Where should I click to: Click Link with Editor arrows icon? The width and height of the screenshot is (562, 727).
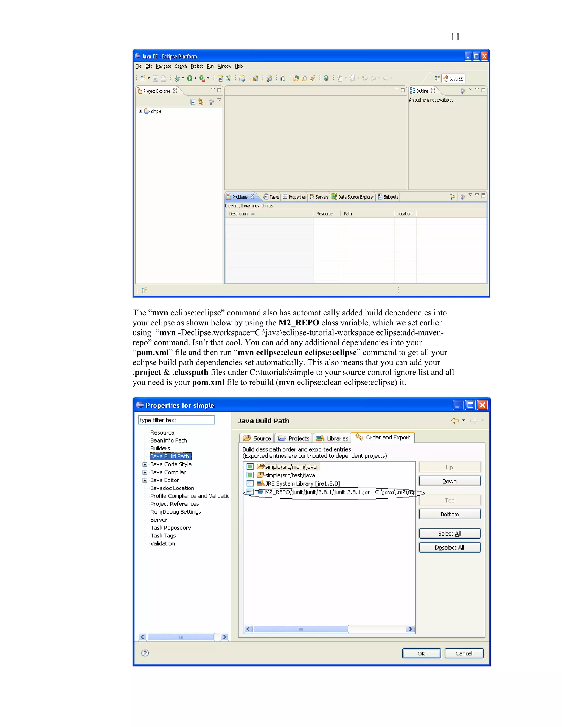point(201,102)
